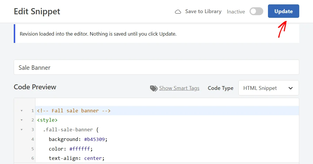Click line number 6 in gutter

pos(32,158)
